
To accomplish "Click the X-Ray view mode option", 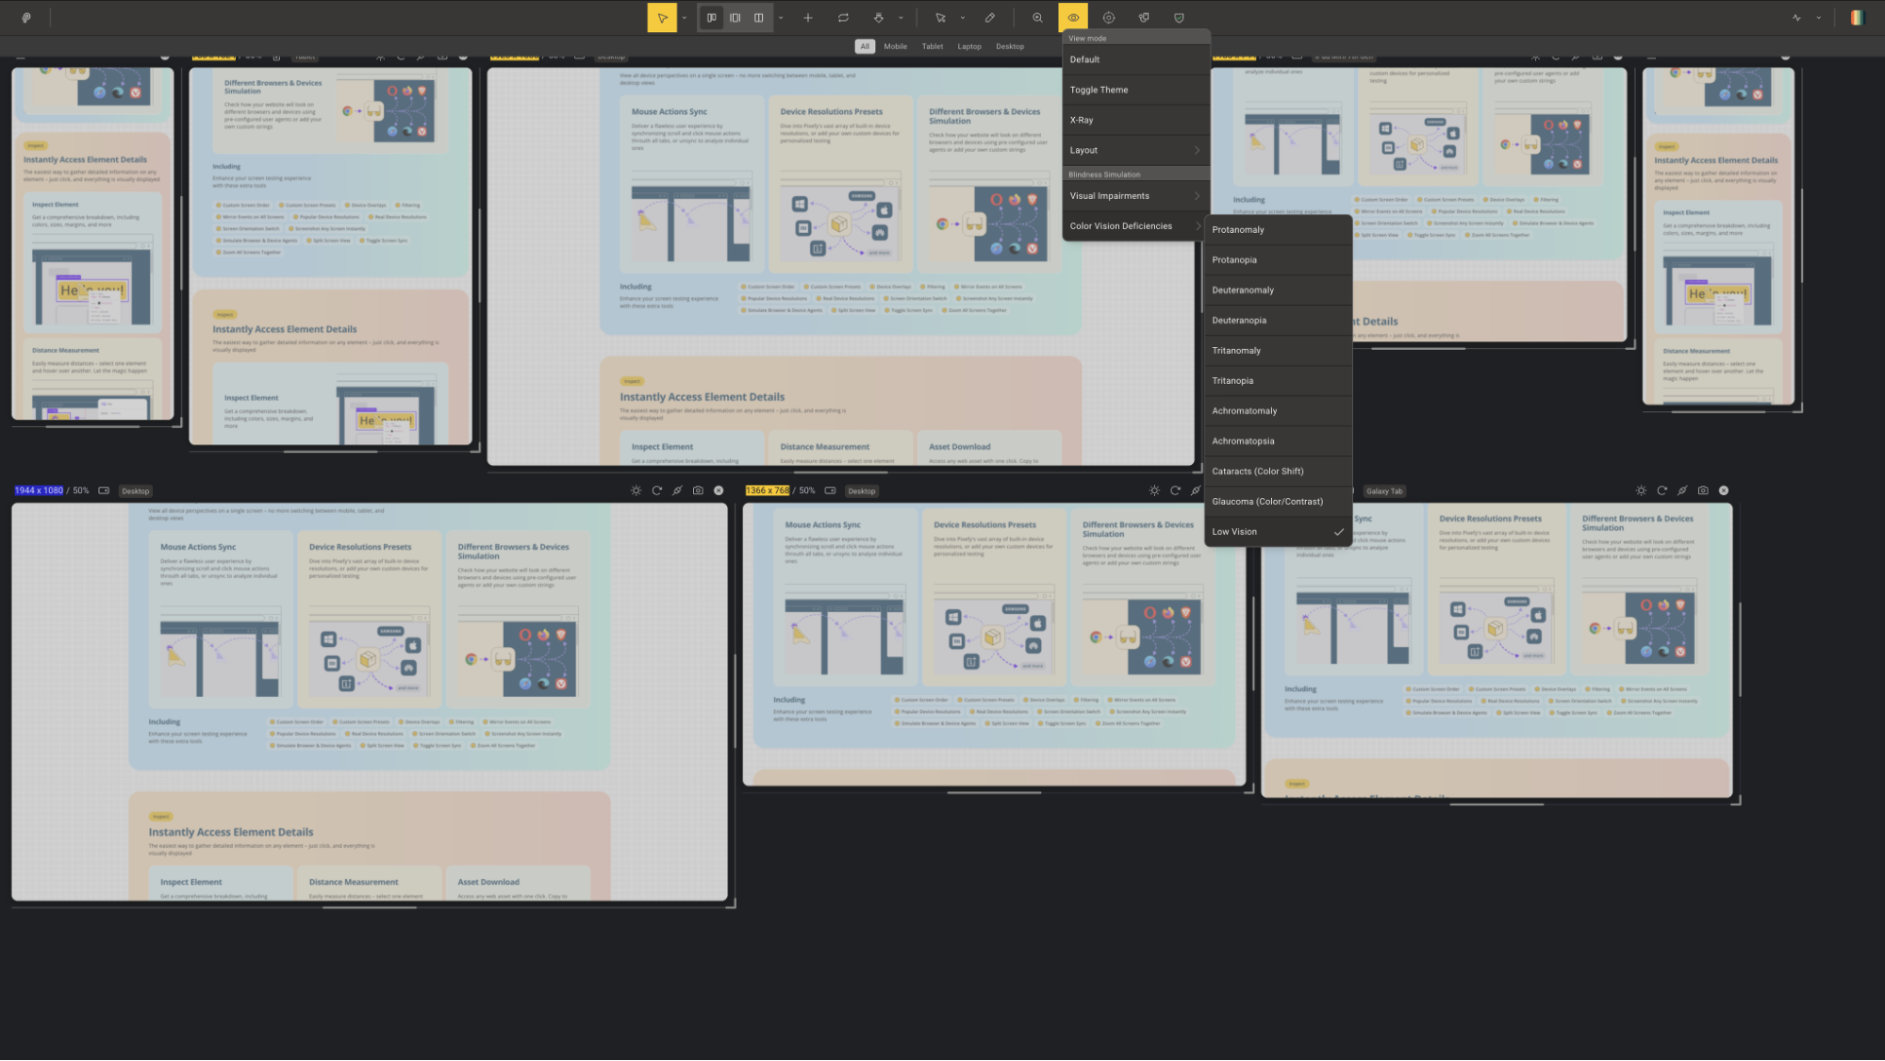I will 1082,120.
